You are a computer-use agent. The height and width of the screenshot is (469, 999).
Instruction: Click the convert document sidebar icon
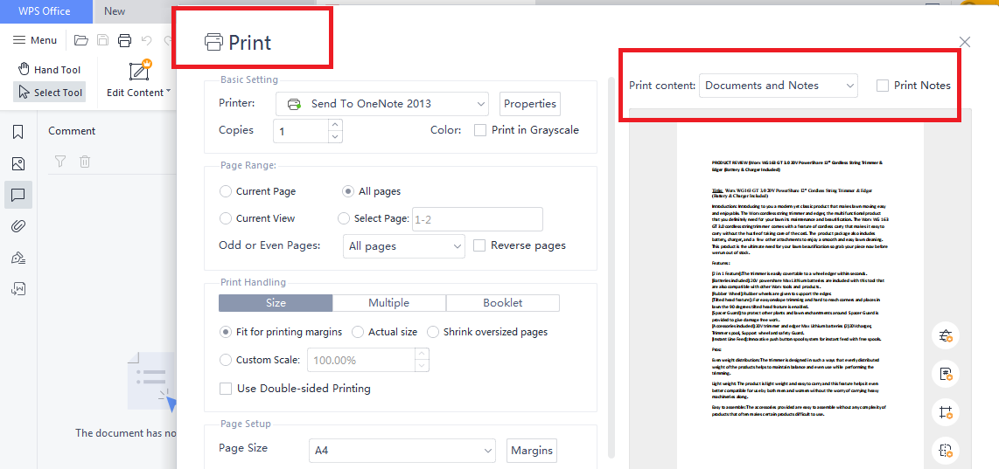pyautogui.click(x=17, y=288)
